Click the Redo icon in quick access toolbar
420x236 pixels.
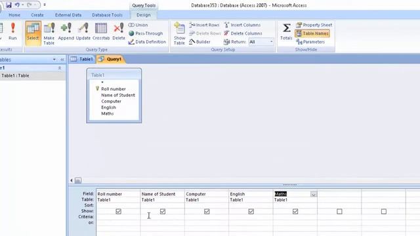pos(29,5)
